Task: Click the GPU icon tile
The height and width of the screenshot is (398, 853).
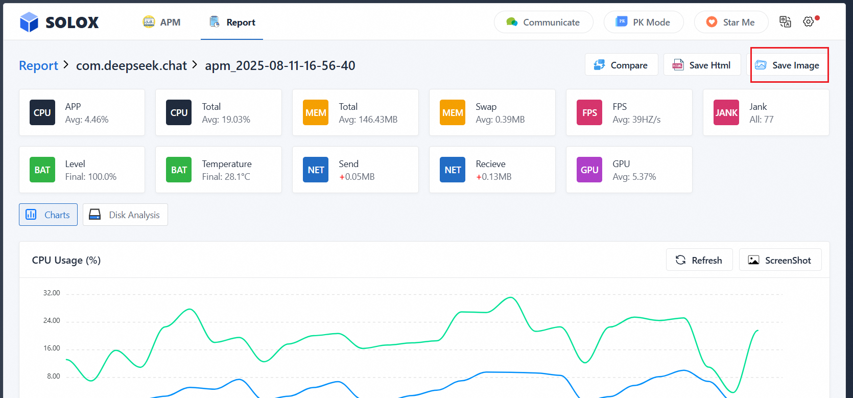Action: point(589,170)
